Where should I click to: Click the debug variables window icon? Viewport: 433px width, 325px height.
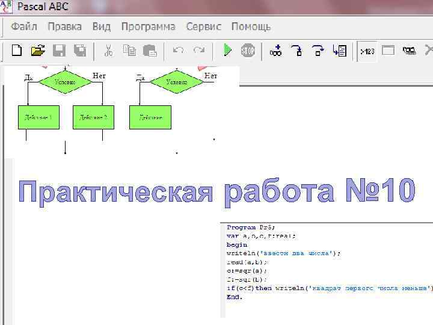(410, 51)
